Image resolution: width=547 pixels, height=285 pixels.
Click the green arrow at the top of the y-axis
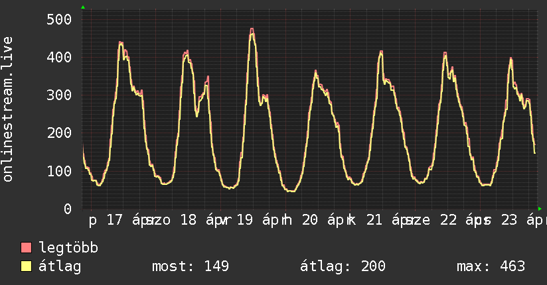83,7
